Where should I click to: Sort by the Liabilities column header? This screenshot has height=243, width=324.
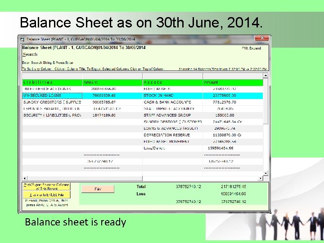point(52,82)
